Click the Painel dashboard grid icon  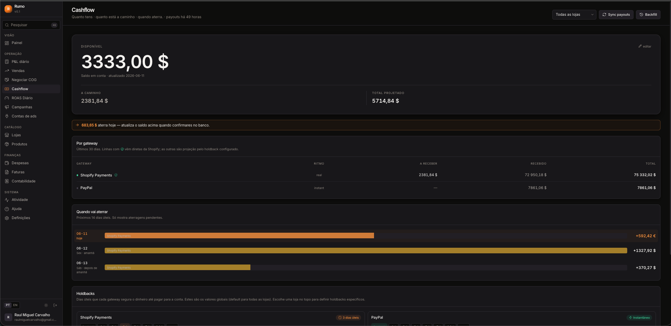pyautogui.click(x=7, y=43)
